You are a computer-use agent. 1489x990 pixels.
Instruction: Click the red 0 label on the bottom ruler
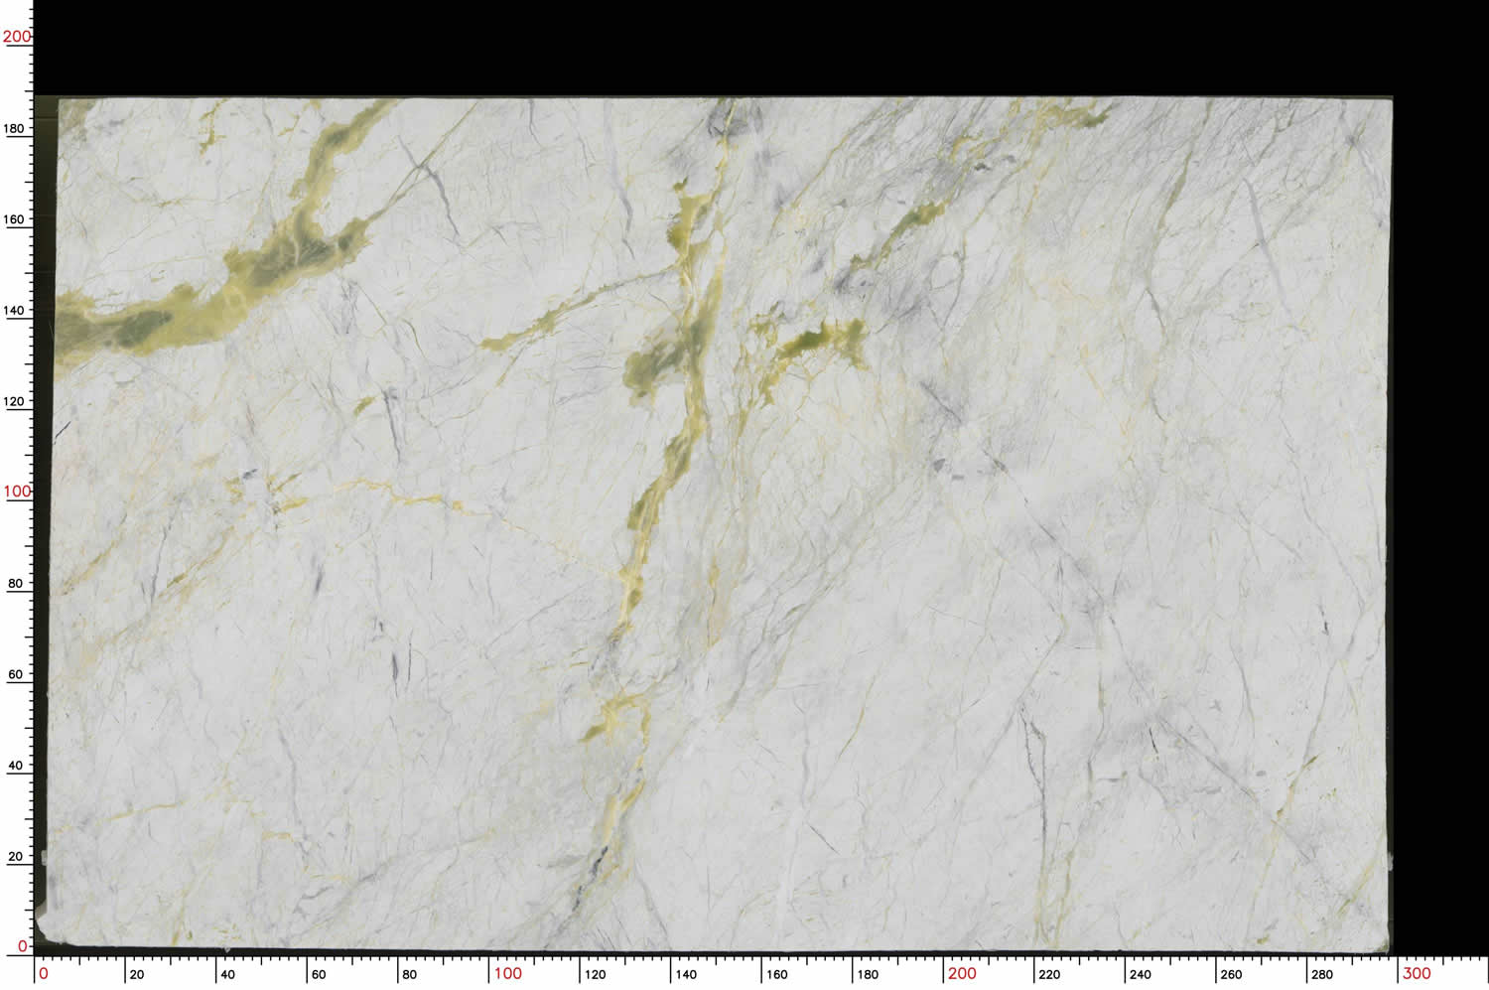(x=43, y=973)
